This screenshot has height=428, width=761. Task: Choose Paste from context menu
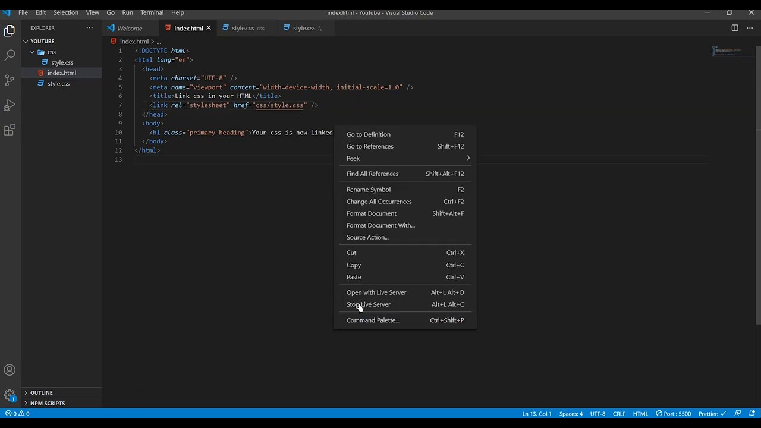[x=405, y=277]
